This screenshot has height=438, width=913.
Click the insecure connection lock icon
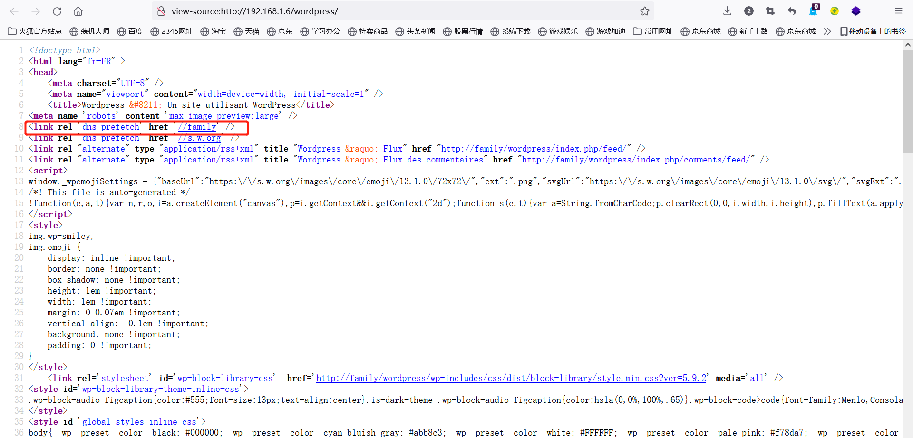coord(161,11)
